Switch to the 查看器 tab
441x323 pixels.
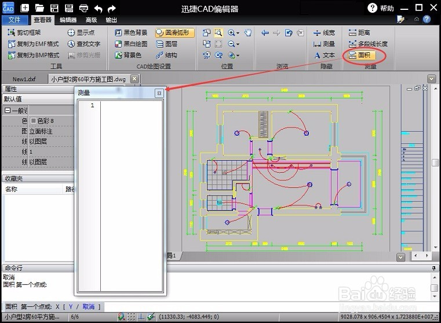pyautogui.click(x=43, y=20)
